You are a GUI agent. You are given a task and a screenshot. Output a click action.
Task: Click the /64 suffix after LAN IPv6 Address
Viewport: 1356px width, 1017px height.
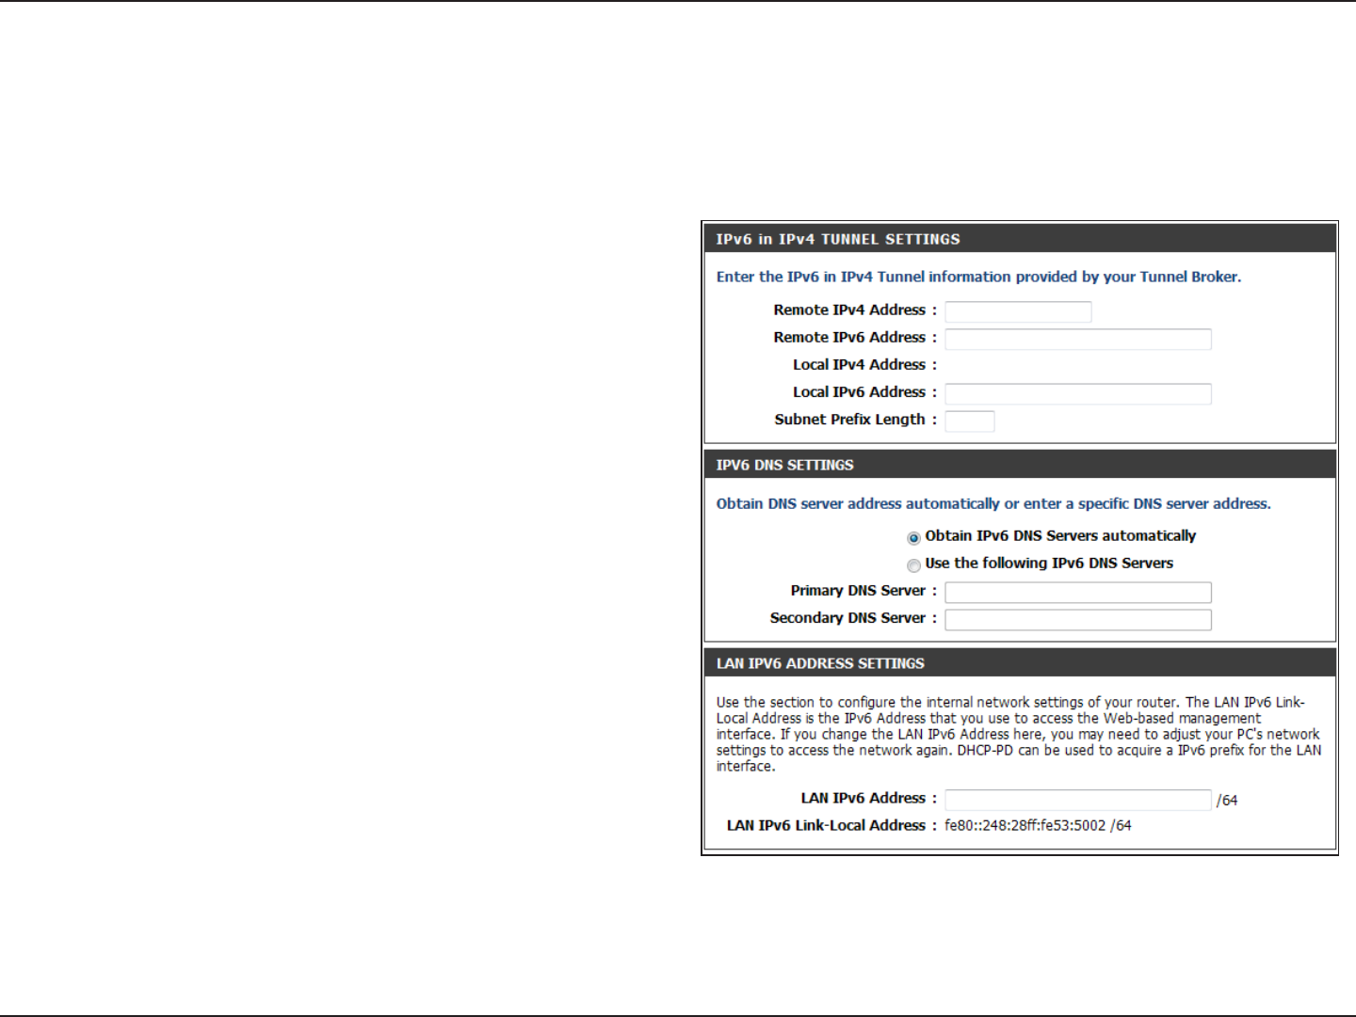click(1227, 801)
